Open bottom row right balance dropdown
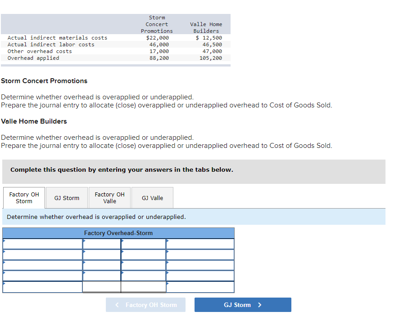The width and height of the screenshot is (408, 325). coord(200,287)
